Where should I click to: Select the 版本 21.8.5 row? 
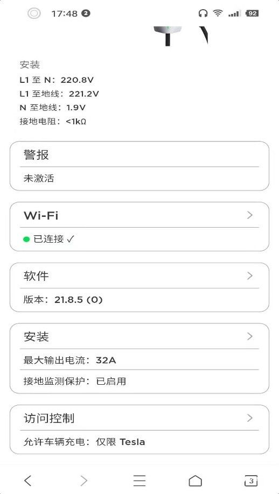(x=139, y=300)
